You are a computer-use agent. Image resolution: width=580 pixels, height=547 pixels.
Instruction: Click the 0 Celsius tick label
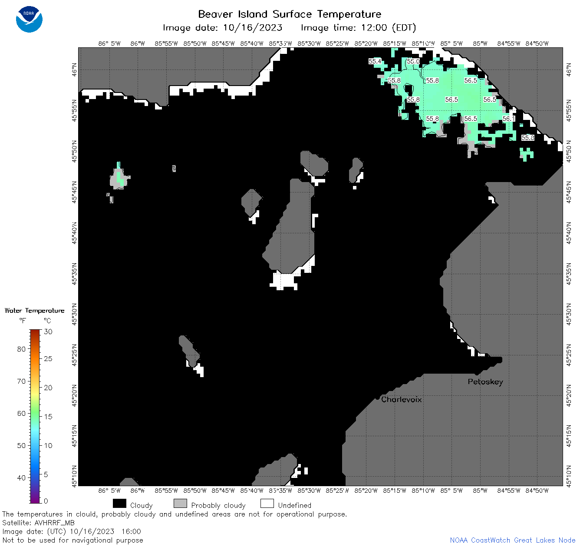point(46,501)
